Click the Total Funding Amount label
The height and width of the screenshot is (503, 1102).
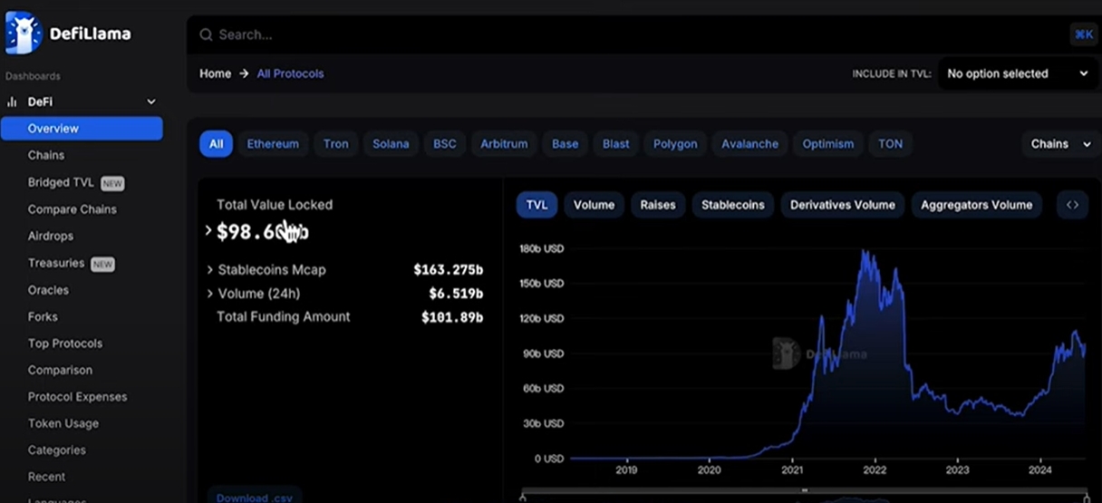[283, 317]
